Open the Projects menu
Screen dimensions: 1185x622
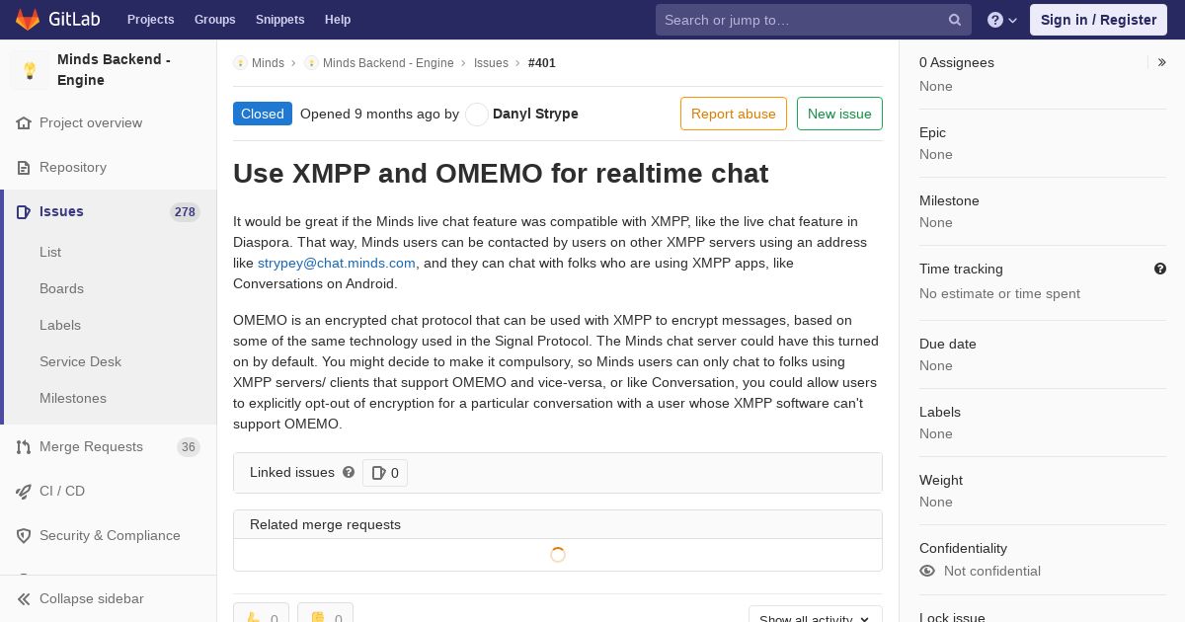[151, 20]
